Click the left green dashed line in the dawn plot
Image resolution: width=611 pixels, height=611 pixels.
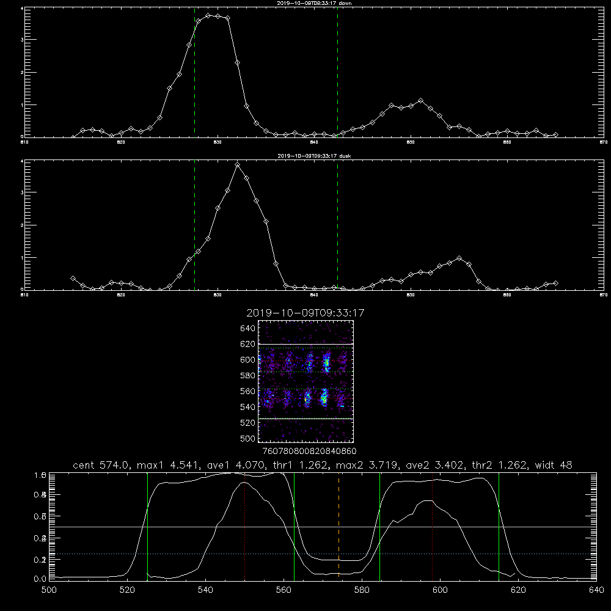pos(194,72)
